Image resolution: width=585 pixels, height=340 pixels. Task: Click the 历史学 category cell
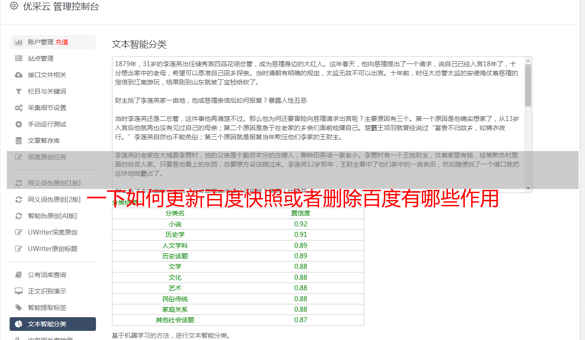tap(175, 235)
